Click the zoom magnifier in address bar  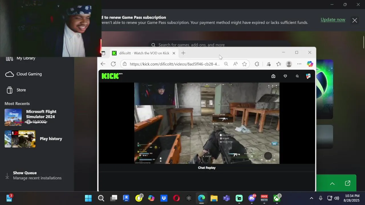coord(226,64)
